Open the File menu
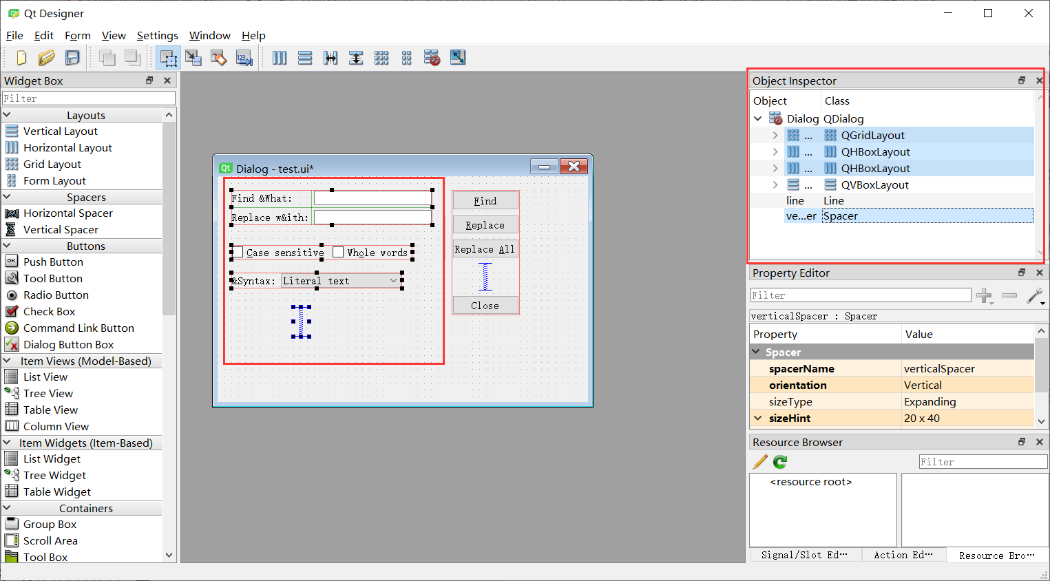 (14, 35)
